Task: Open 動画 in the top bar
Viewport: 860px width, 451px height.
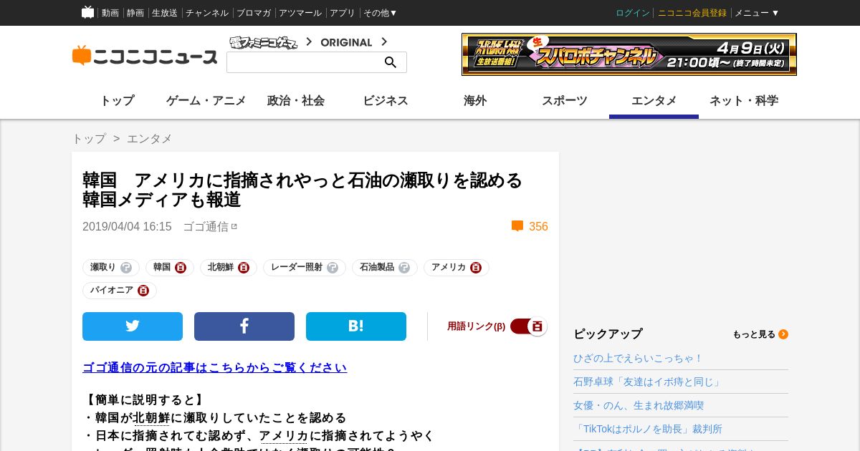Action: [110, 13]
